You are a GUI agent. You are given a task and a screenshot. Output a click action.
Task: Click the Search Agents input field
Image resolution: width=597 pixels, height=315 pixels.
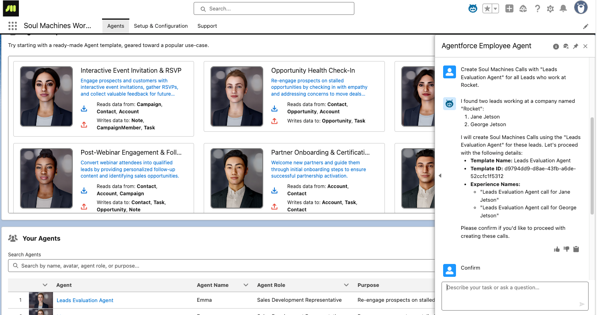[x=221, y=266]
